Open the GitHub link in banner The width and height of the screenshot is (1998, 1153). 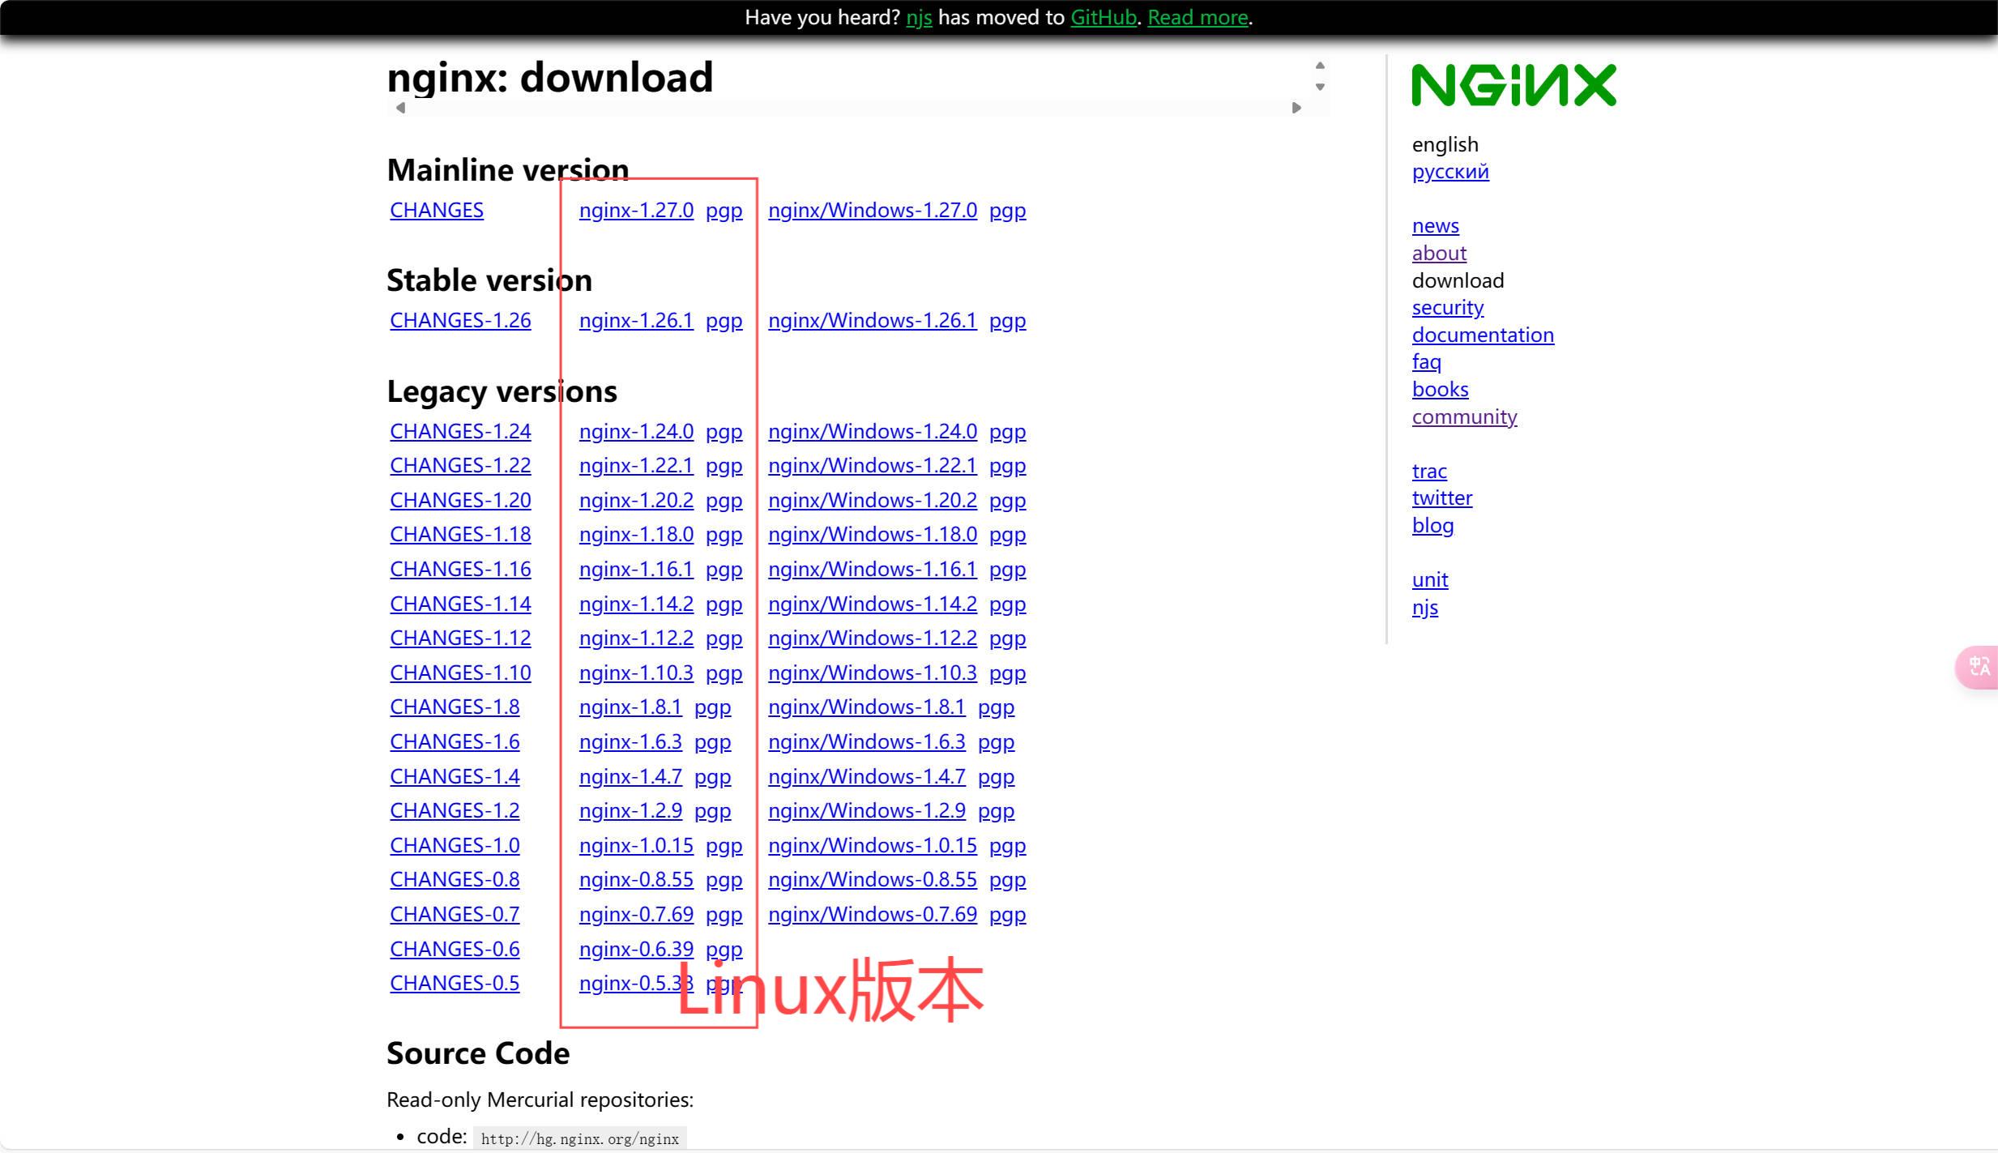(x=1104, y=17)
